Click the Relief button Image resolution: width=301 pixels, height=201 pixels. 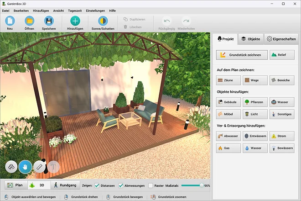click(x=282, y=55)
